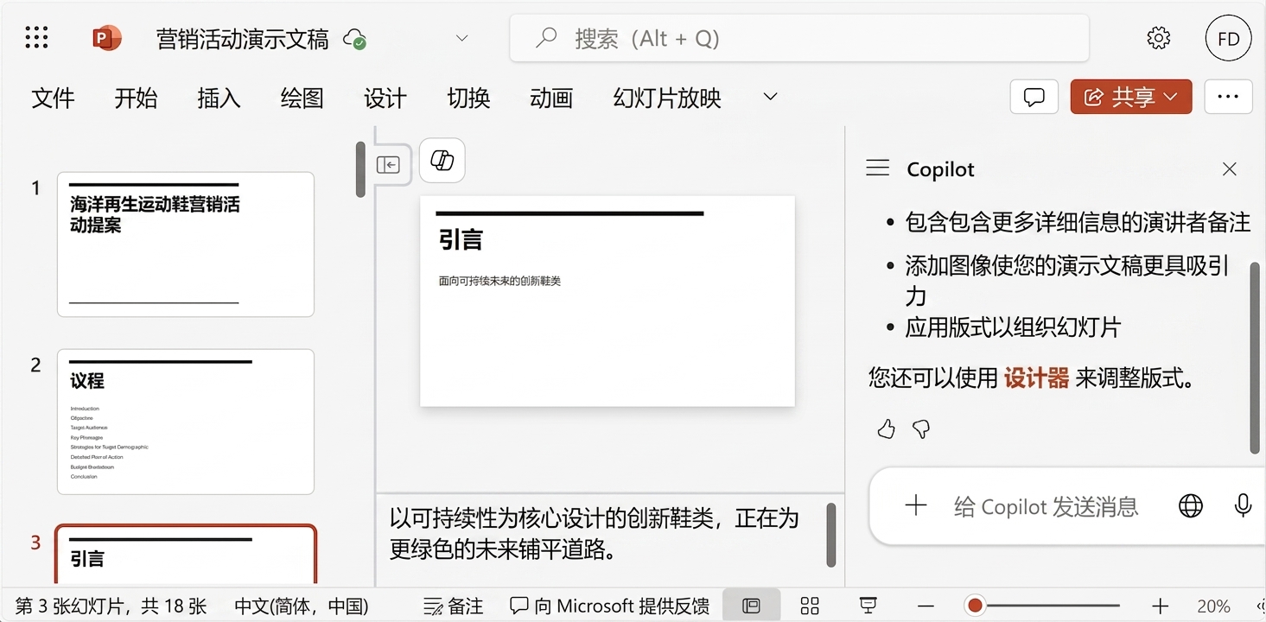Image resolution: width=1266 pixels, height=622 pixels.
Task: Click the thumbnail pane scrollbar
Action: (360, 169)
